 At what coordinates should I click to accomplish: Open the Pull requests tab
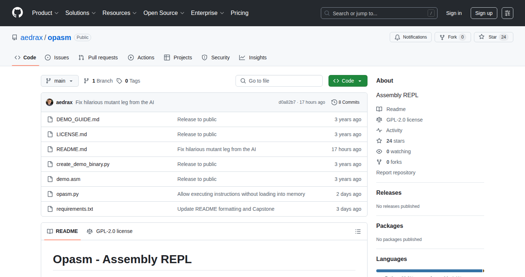click(x=98, y=58)
